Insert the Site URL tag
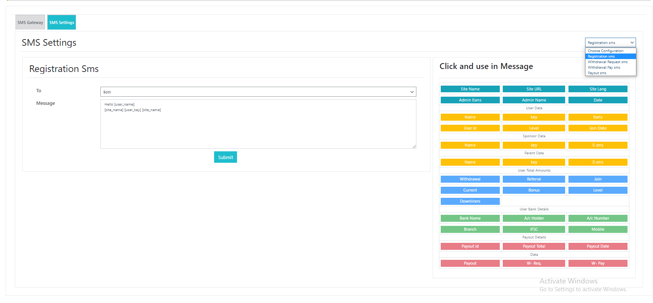This screenshot has height=303, width=653. [534, 89]
